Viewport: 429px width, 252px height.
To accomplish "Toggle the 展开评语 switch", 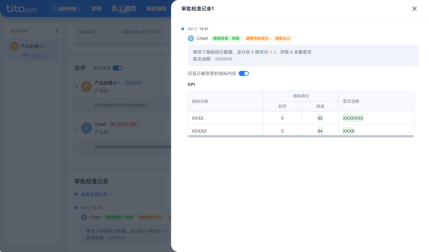I will click(118, 68).
